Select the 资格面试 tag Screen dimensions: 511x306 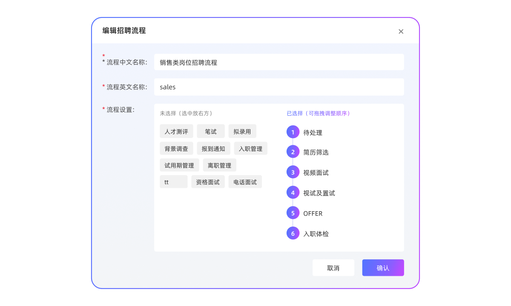208,181
